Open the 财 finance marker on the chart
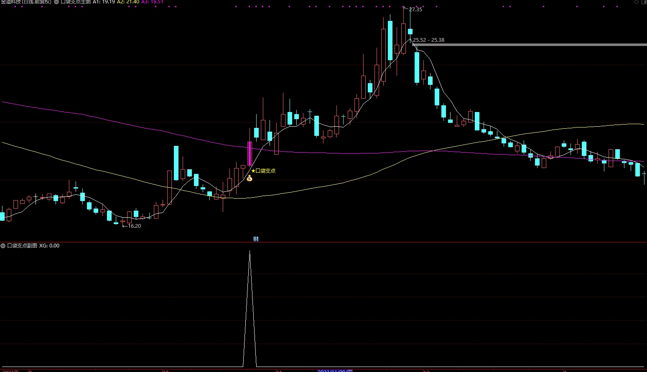Image resolution: width=647 pixels, height=372 pixels. tap(256, 239)
